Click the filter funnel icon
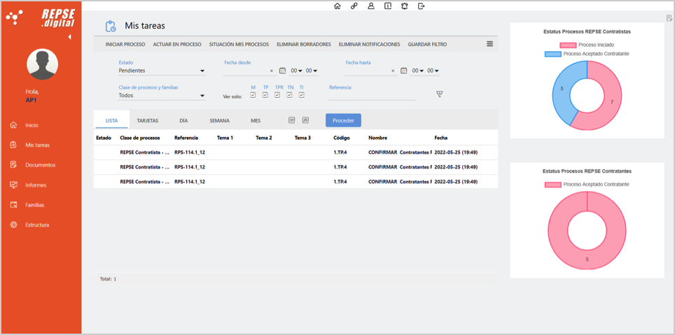This screenshot has width=675, height=335. (x=440, y=94)
